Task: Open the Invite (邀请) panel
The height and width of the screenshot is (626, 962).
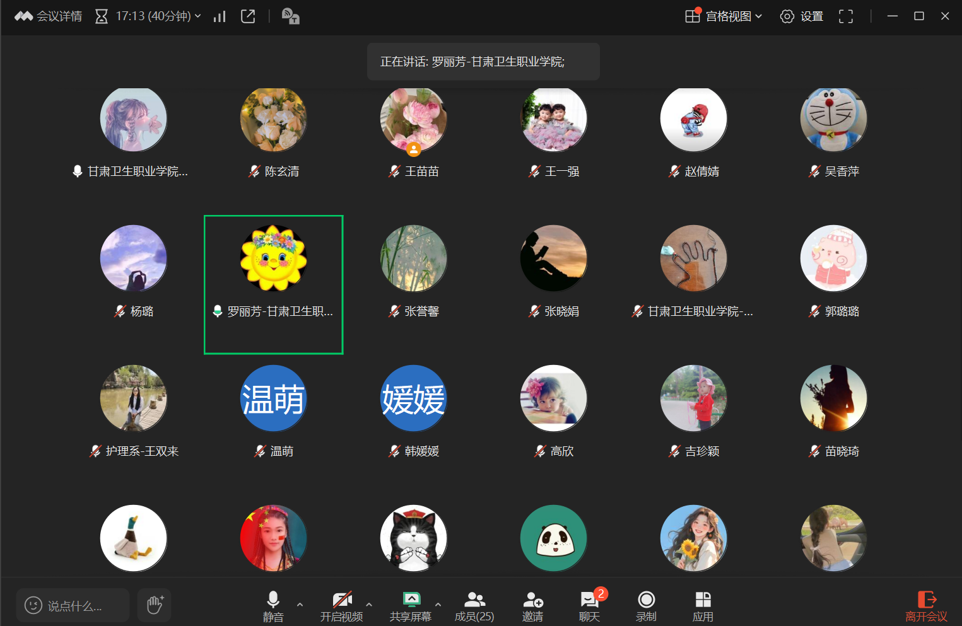Action: [x=532, y=606]
